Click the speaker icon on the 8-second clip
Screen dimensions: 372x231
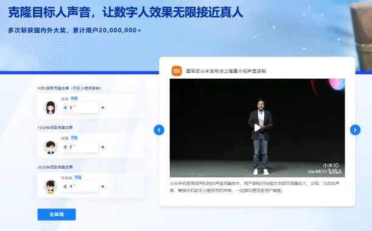(x=65, y=107)
